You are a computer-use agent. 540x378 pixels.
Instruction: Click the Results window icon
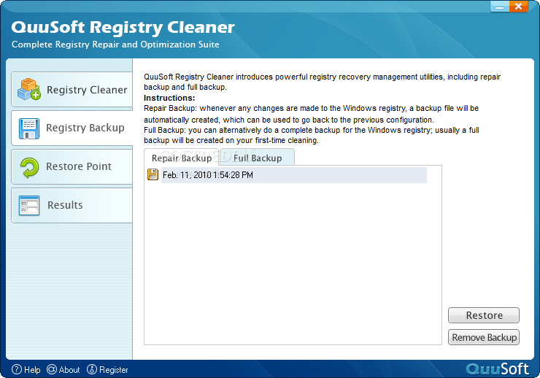coord(29,206)
